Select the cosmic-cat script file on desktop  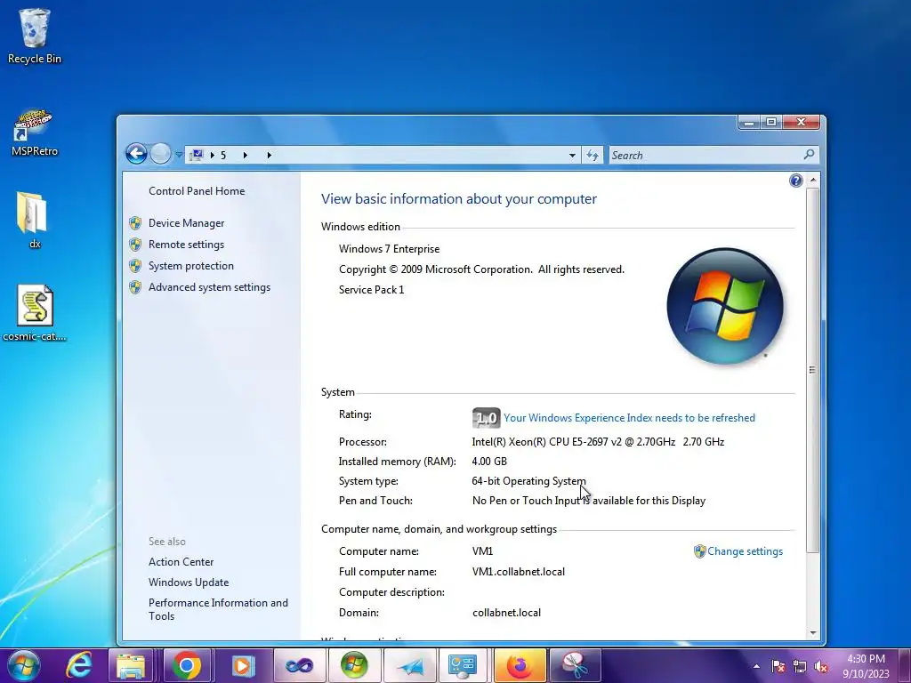pos(35,313)
